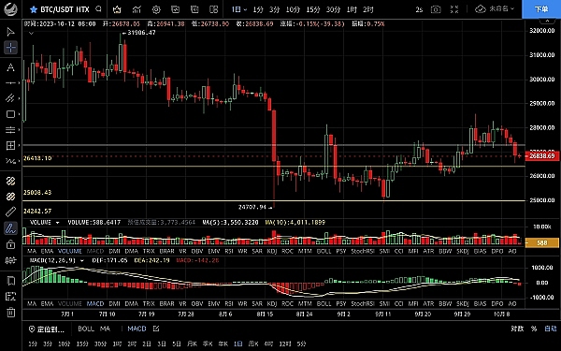
Task: Switch to the 15分 timeframe
Action: [313, 9]
